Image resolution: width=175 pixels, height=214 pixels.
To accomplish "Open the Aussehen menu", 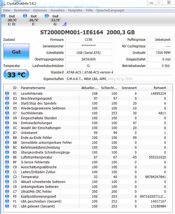I will click(57, 10).
